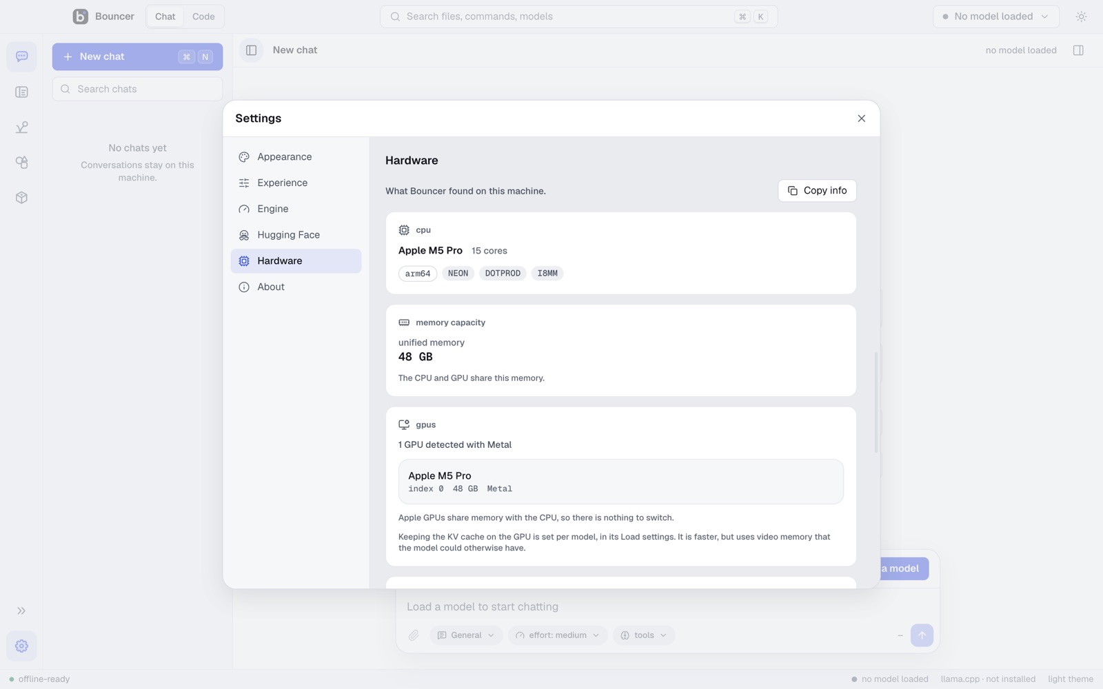Open the chat bubble sidebar section
The height and width of the screenshot is (689, 1103).
(x=22, y=56)
